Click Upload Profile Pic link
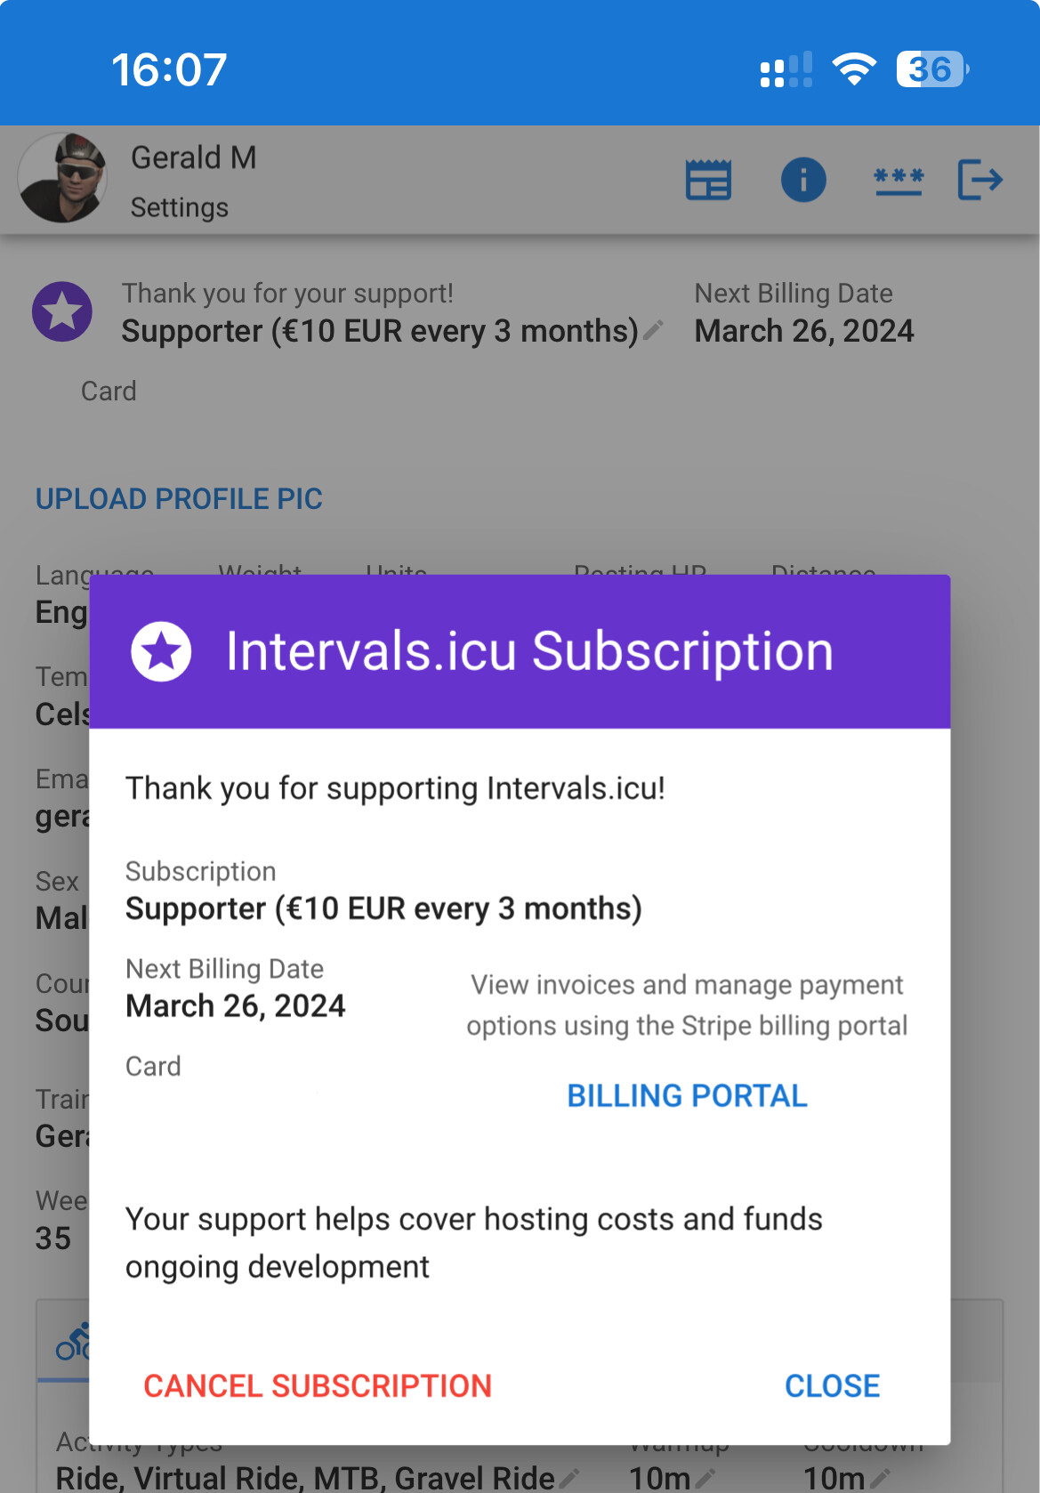Image resolution: width=1040 pixels, height=1493 pixels. (x=179, y=499)
